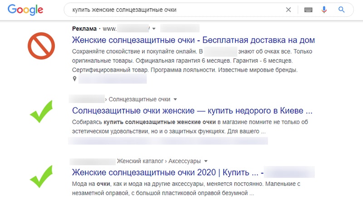Click the breadcrumb text › Солнцезащитные очки
Image resolution: width=363 pixels, height=200 pixels.
click(x=137, y=99)
